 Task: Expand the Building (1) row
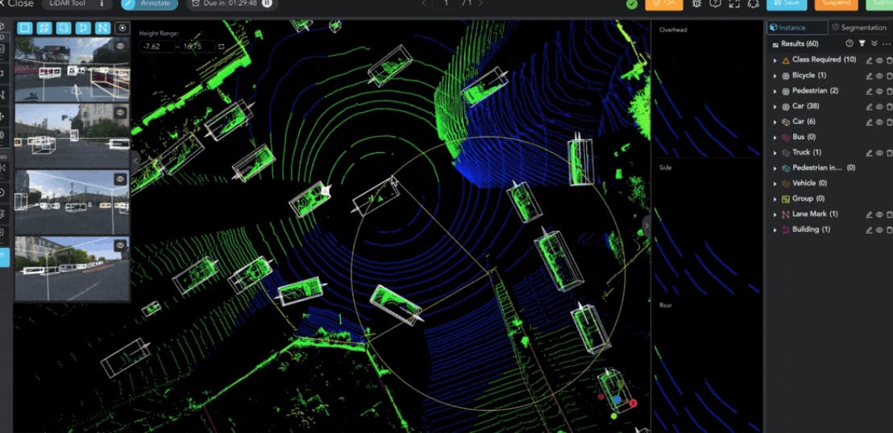pos(775,230)
